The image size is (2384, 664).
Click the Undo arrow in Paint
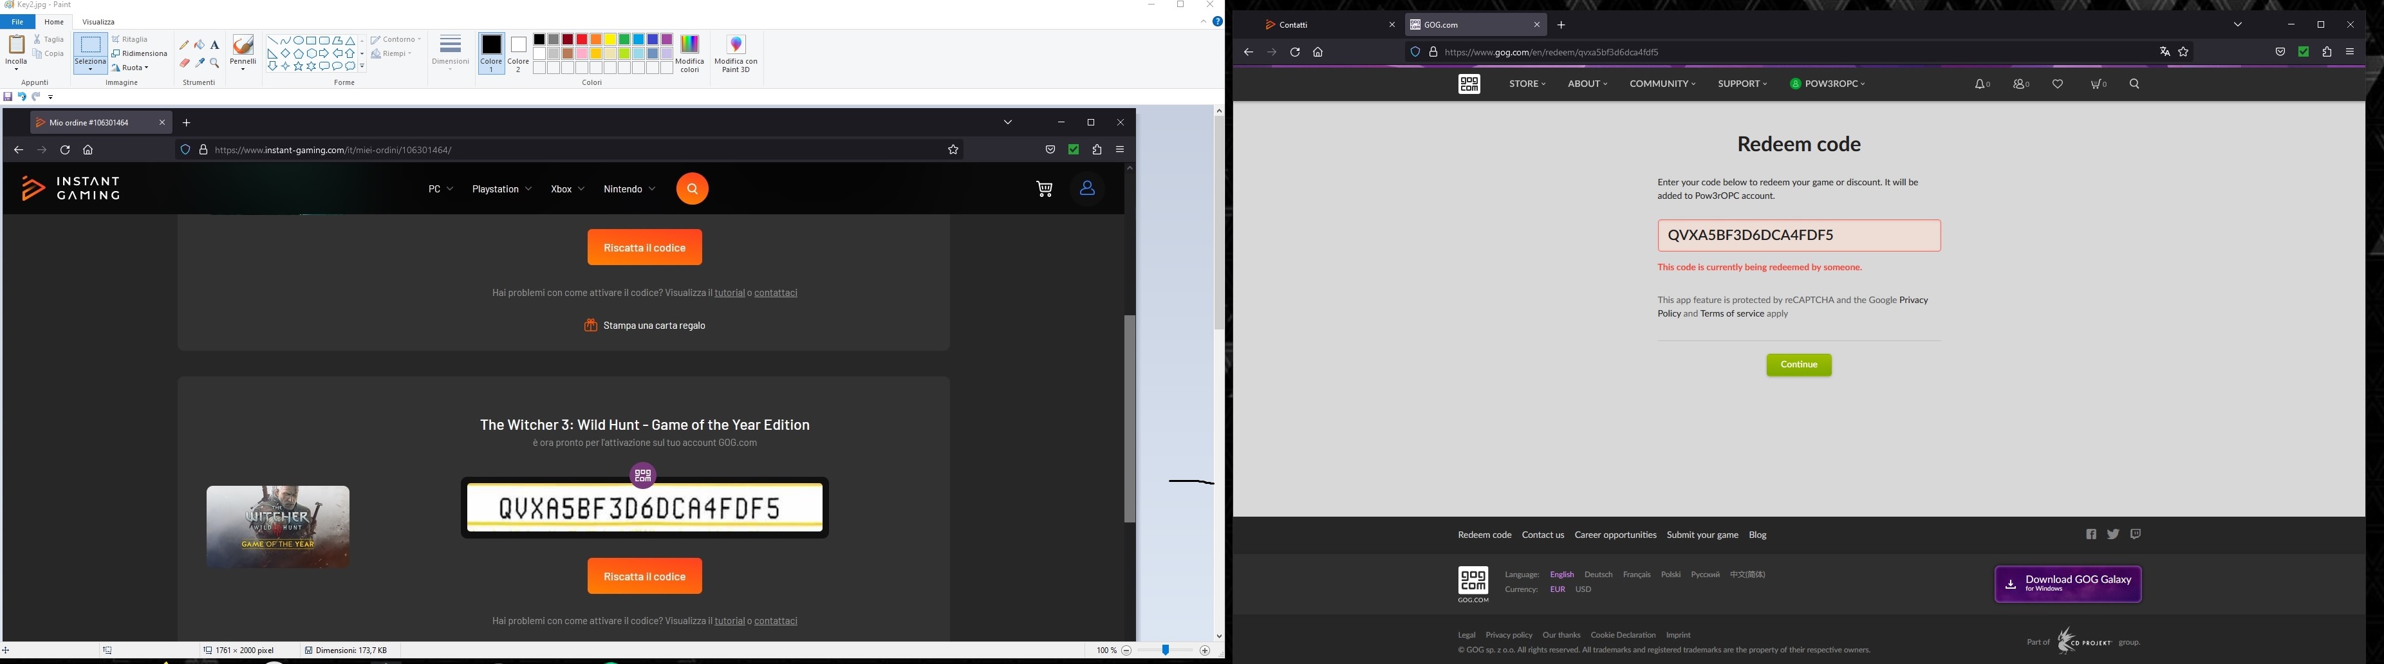(x=23, y=97)
